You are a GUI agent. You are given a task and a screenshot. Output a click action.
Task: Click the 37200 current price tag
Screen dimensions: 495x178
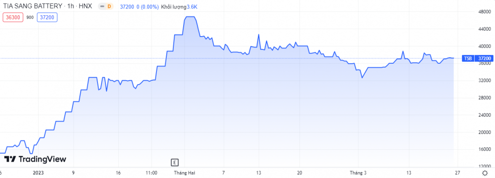[484, 58]
